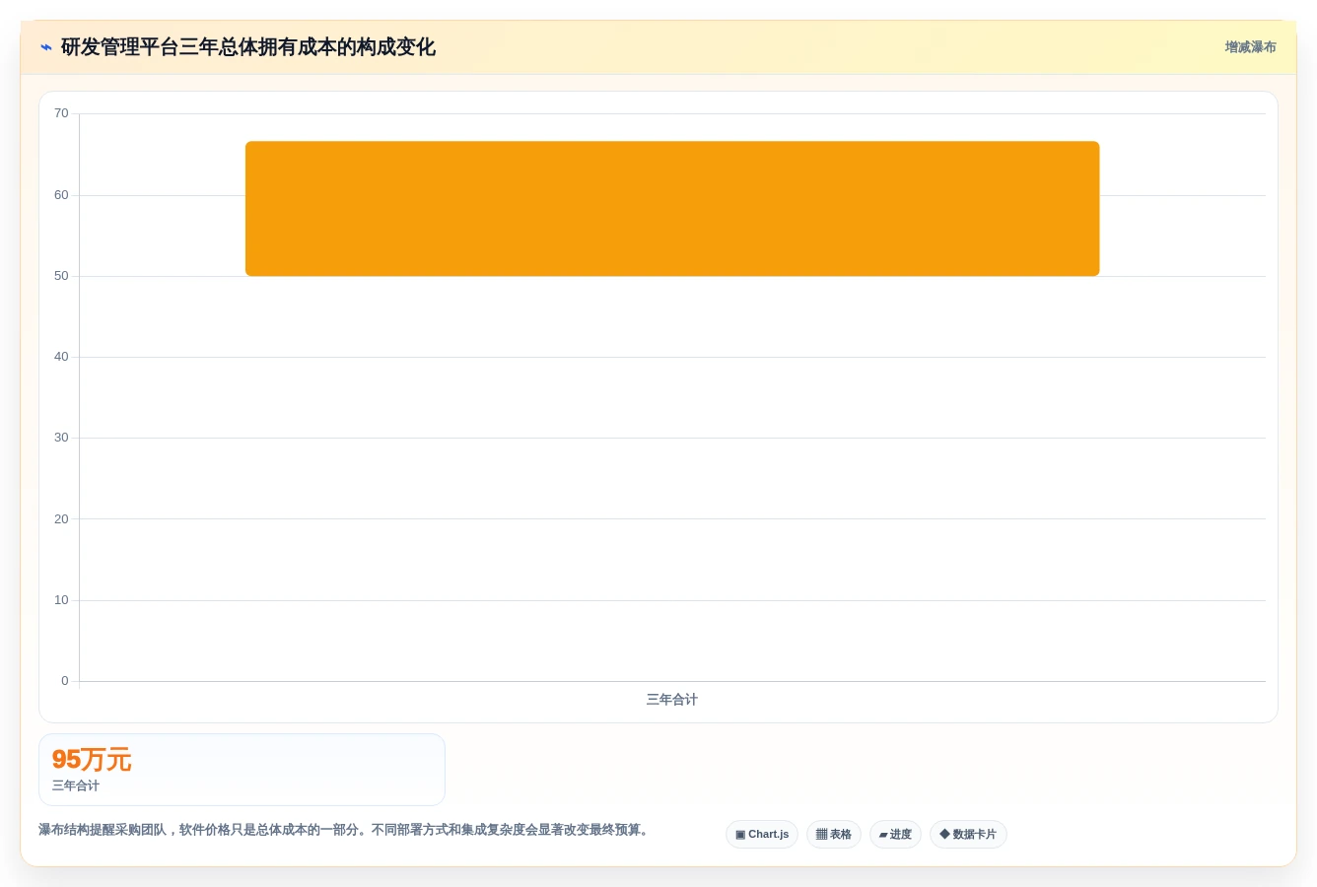Click the title 研发管理平台三年总体拥有成本的构成变化
This screenshot has width=1317, height=887.
(x=248, y=47)
